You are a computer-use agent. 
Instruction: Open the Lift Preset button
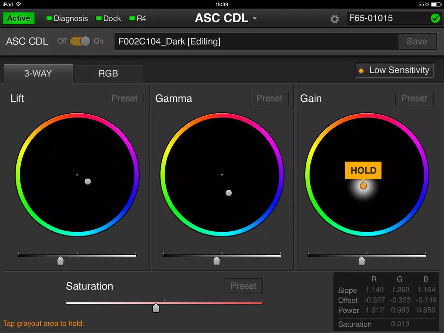point(125,98)
